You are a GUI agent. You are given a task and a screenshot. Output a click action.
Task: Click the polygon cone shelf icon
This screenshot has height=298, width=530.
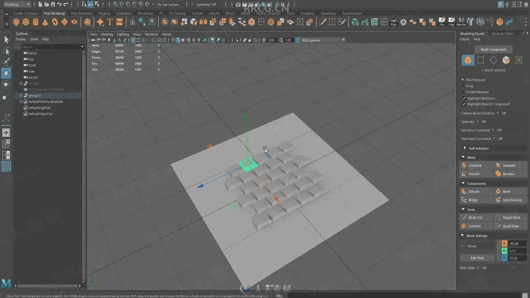click(x=45, y=22)
